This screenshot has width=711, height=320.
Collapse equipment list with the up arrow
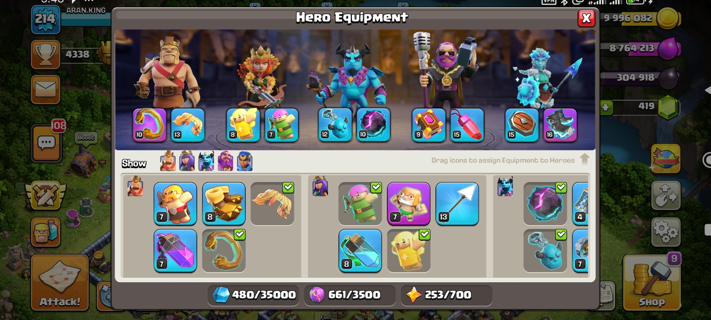tap(585, 159)
